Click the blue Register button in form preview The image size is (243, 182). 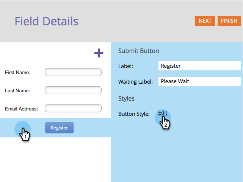[x=59, y=128]
